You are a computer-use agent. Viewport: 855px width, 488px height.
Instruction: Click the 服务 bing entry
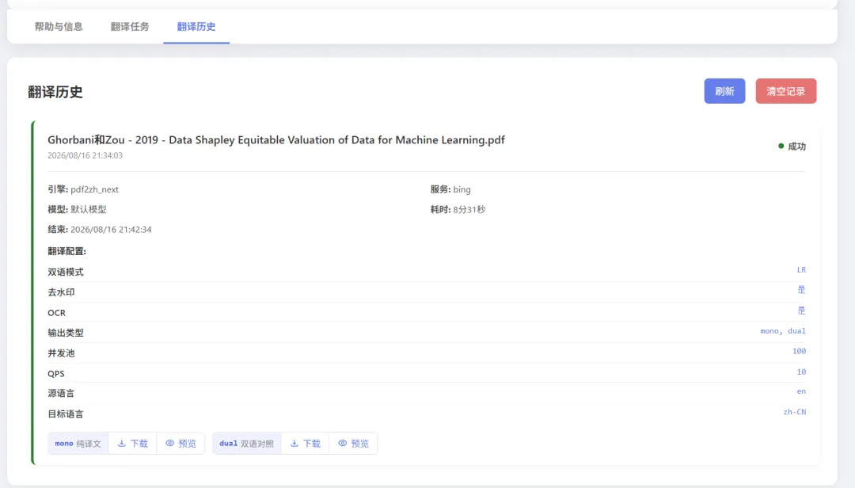pos(450,189)
